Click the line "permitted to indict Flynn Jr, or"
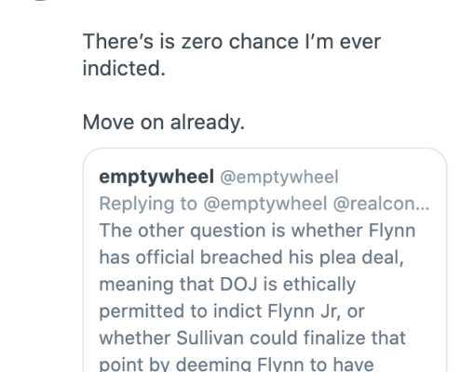This screenshot has height=372, width=461. (x=232, y=311)
